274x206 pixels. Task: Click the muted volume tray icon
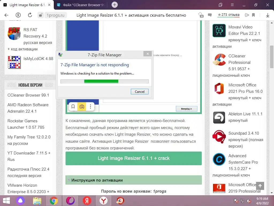[x=249, y=201]
